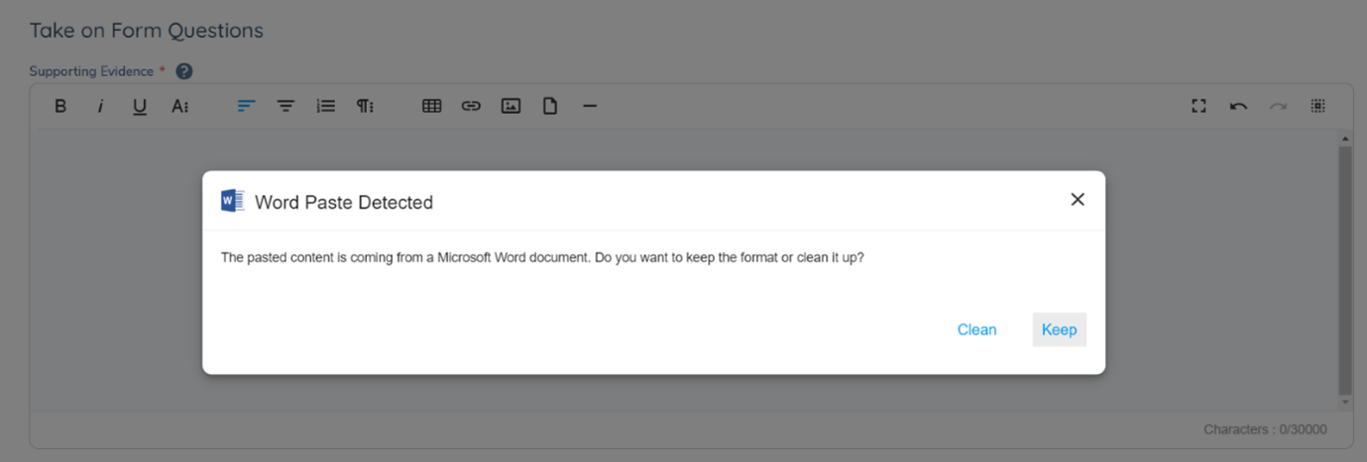Redo the last undone edit
The height and width of the screenshot is (462, 1367).
coord(1279,106)
